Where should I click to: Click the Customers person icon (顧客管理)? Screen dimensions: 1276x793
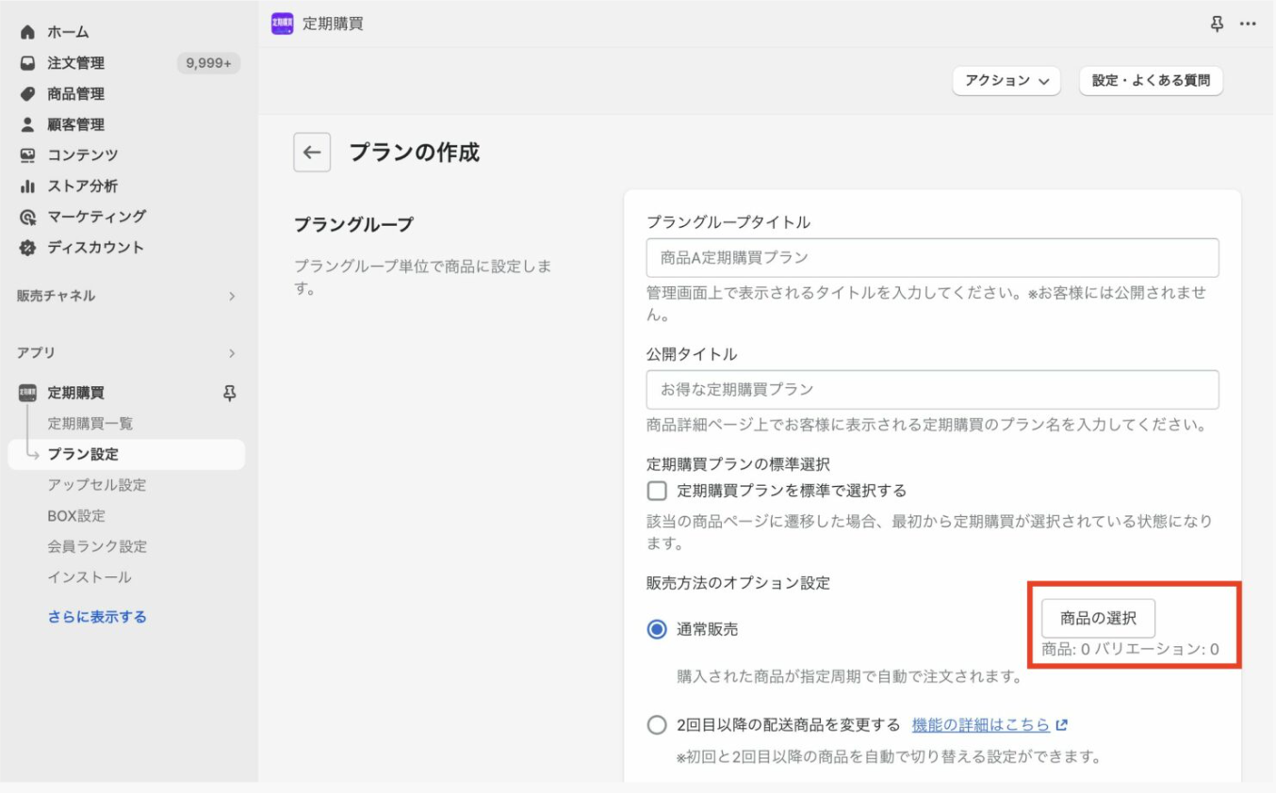pyautogui.click(x=27, y=124)
